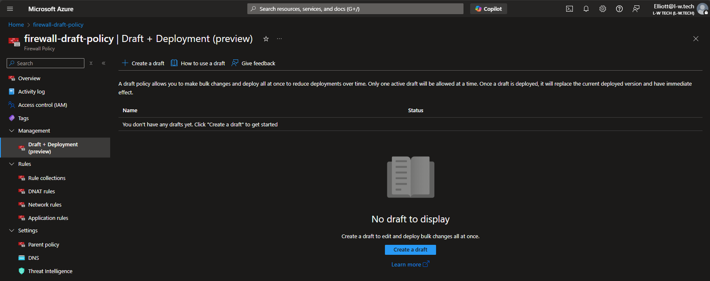Follow the Home breadcrumb
The width and height of the screenshot is (710, 281).
pos(16,25)
